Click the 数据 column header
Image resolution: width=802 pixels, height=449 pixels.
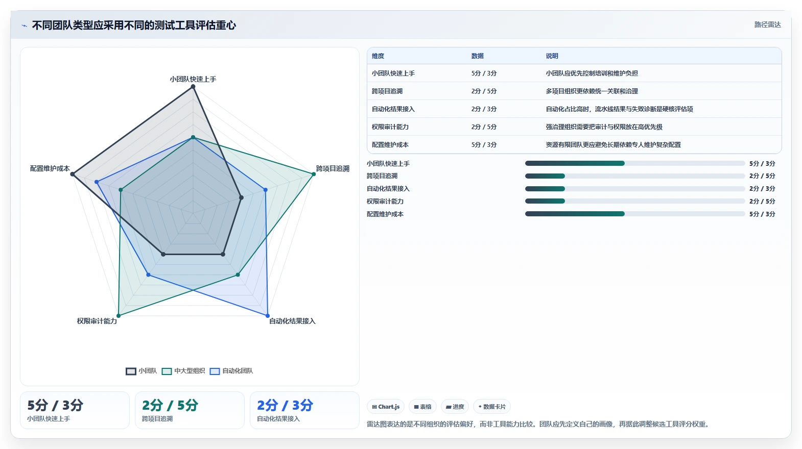tap(478, 56)
